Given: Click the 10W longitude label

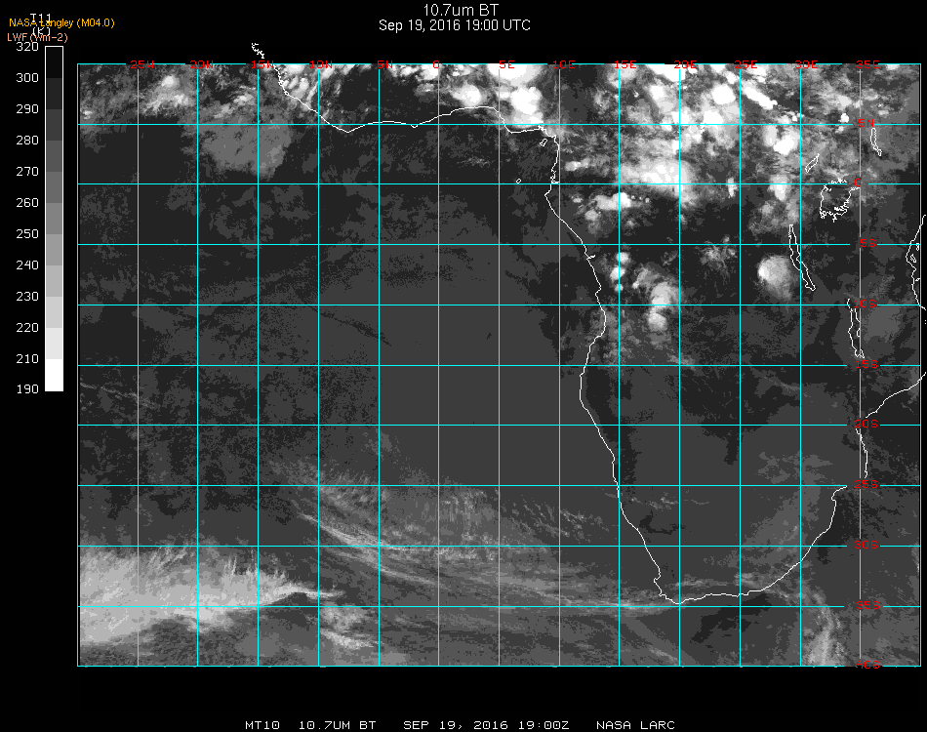Looking at the screenshot, I should 321,64.
